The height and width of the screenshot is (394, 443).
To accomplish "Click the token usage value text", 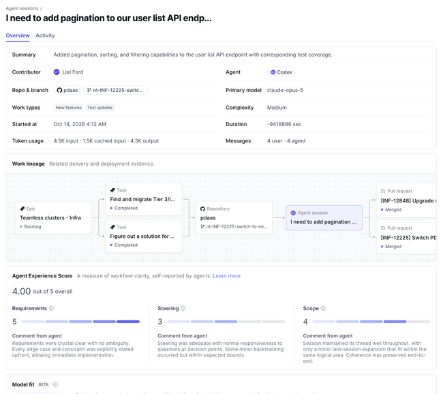I will 106,140.
